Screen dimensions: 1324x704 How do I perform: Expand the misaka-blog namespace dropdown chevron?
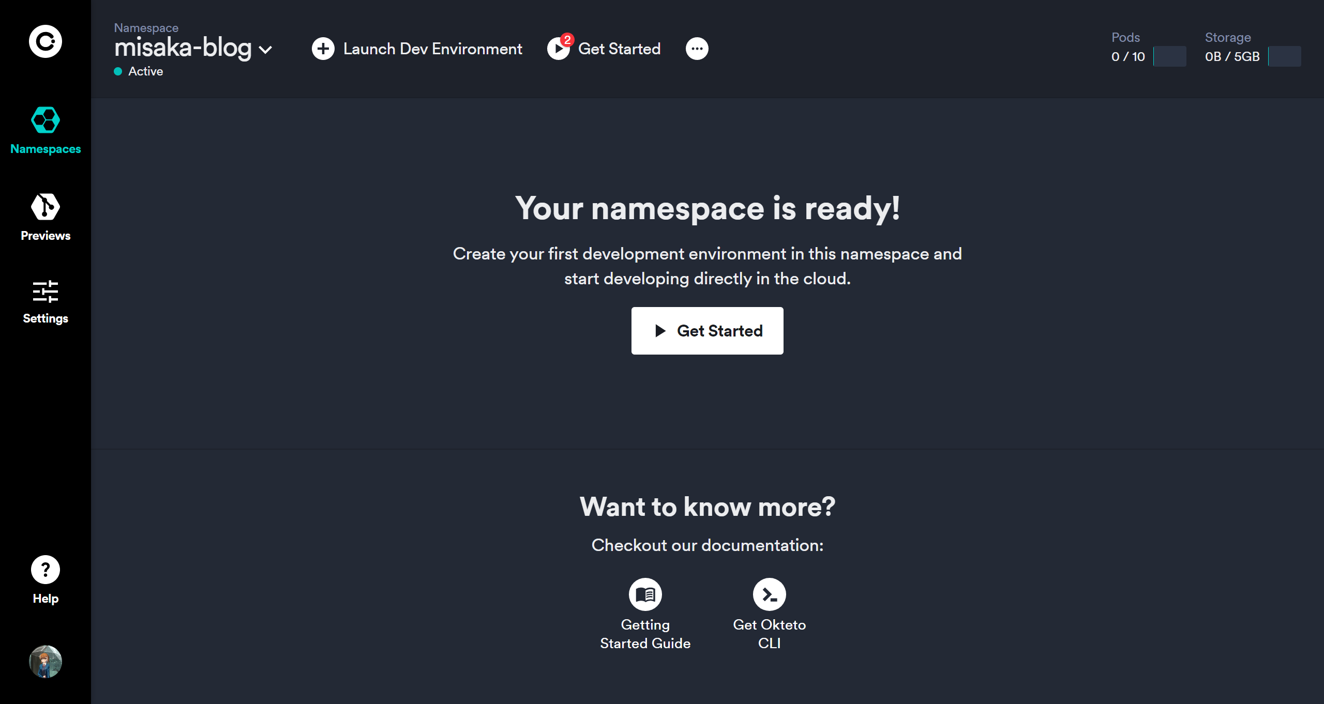click(x=265, y=50)
